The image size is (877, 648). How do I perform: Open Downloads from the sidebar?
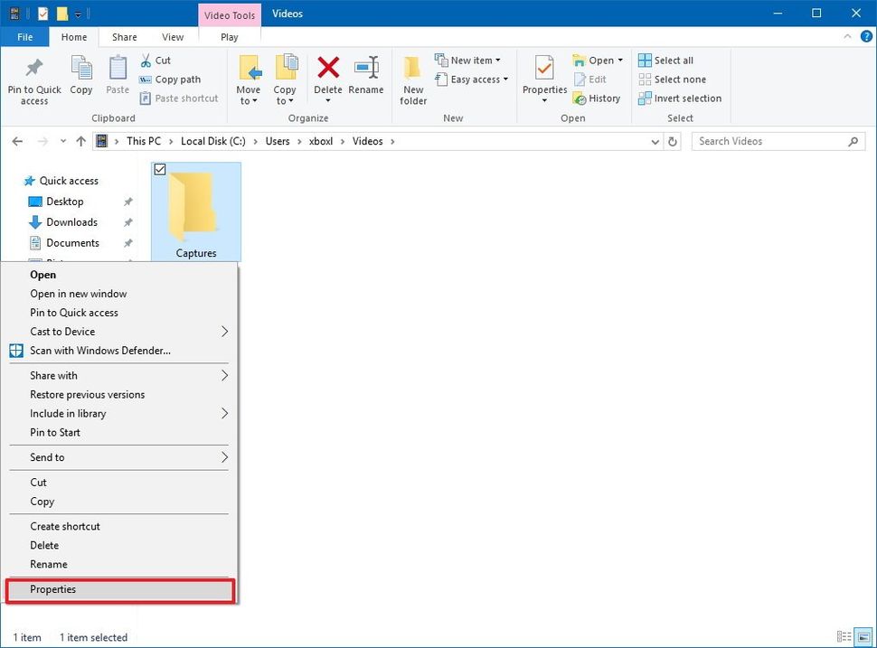click(70, 221)
